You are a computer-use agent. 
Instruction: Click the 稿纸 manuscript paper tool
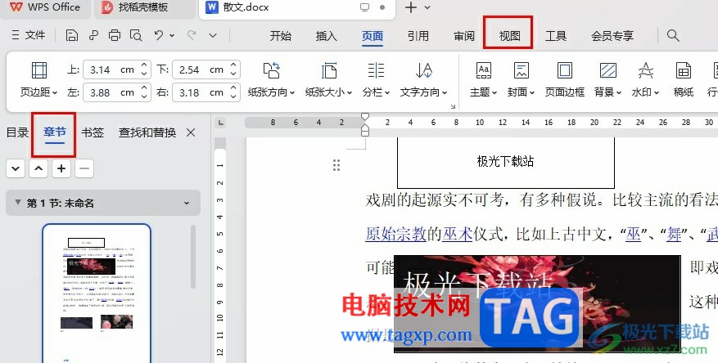(x=683, y=79)
